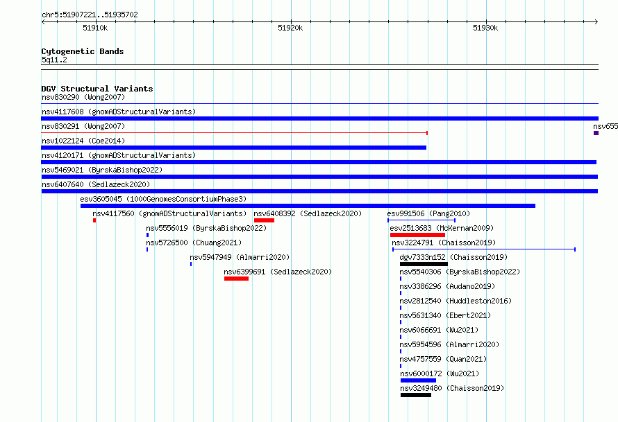Open the nsv830291 (Wong2007) variant label
This screenshot has width=618, height=422.
coord(83,126)
